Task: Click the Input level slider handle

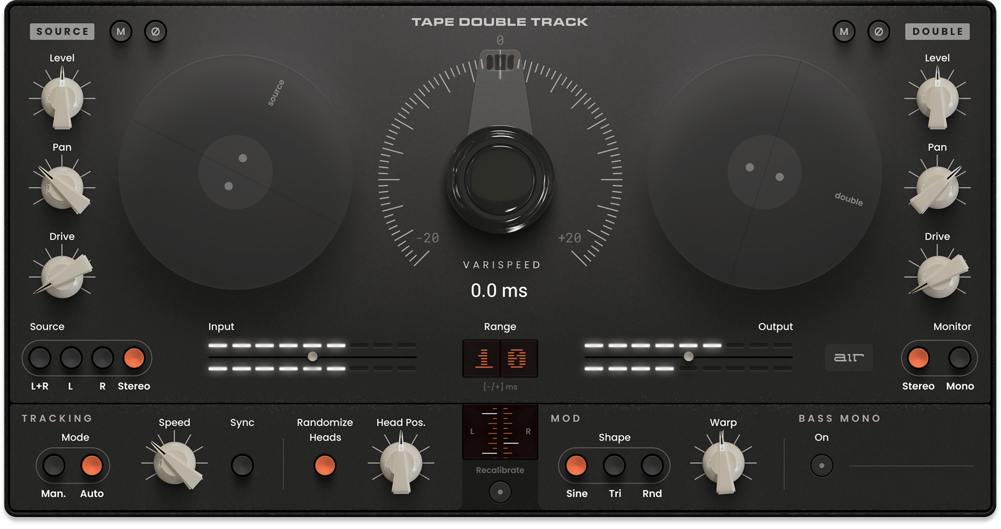Action: coord(313,356)
